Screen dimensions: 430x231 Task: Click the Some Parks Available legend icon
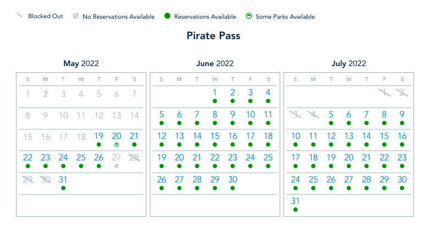pos(249,17)
